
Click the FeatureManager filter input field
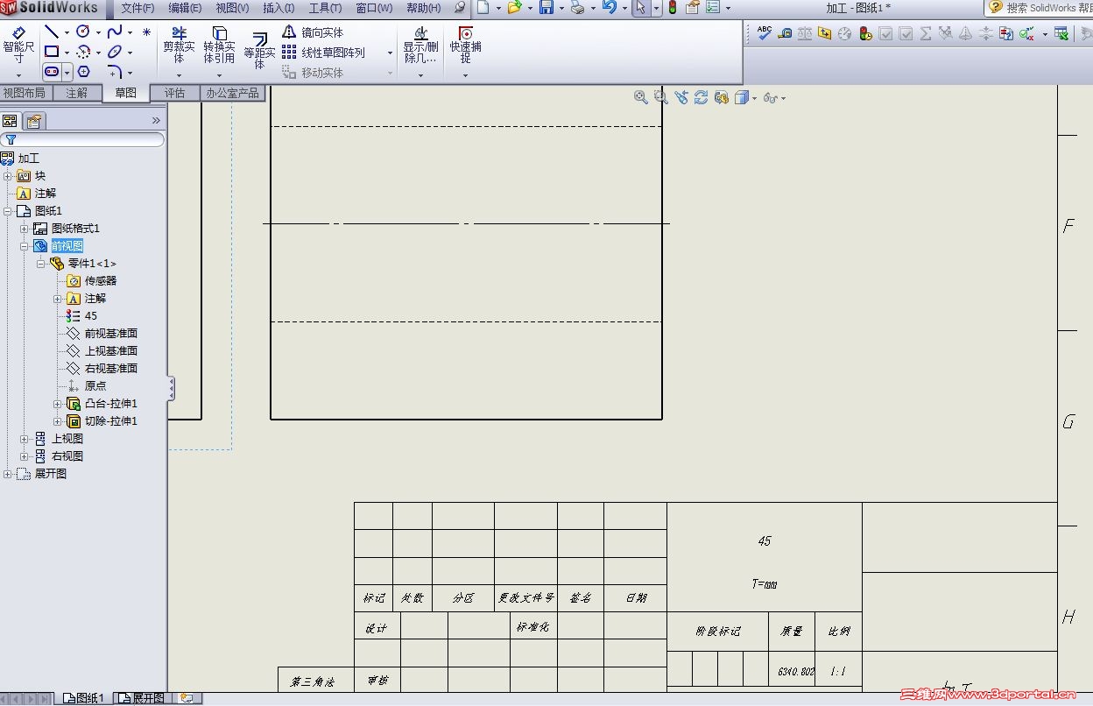(x=82, y=139)
